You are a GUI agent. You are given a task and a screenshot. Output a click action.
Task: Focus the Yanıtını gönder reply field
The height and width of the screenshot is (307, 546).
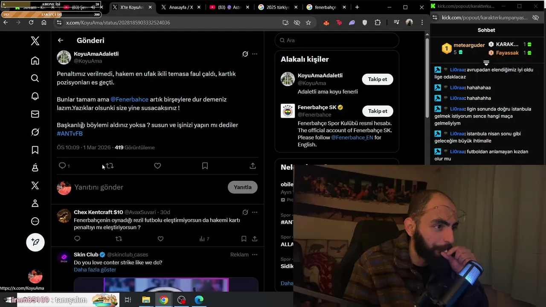[149, 187]
